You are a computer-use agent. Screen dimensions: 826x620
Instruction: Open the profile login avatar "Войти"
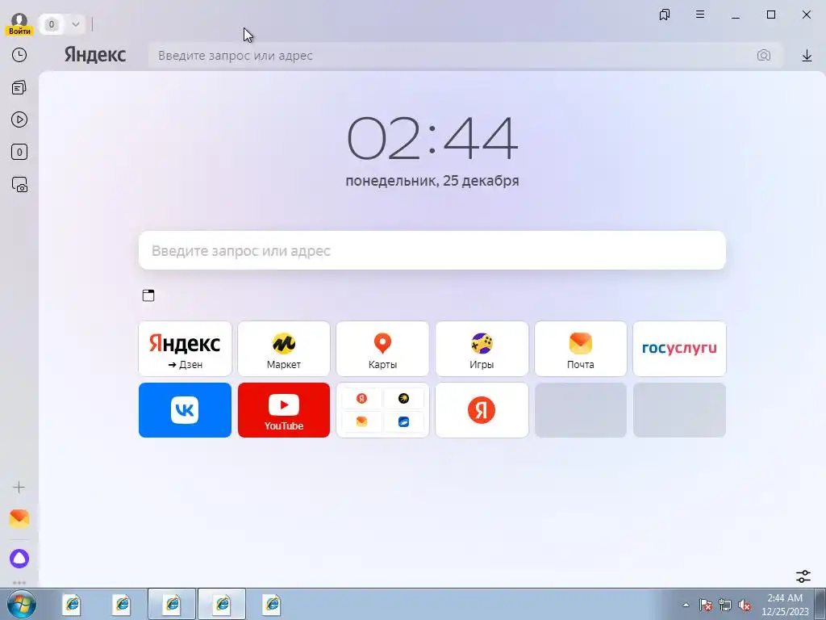click(19, 23)
